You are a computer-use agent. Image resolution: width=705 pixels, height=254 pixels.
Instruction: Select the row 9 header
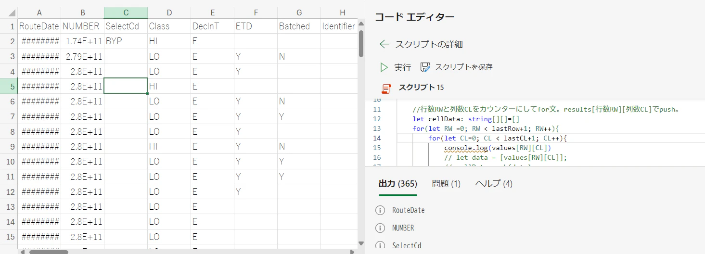pos(9,147)
